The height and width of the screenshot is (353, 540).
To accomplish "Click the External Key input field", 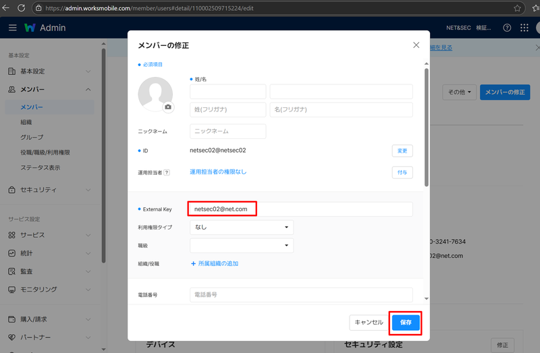I will tap(300, 209).
